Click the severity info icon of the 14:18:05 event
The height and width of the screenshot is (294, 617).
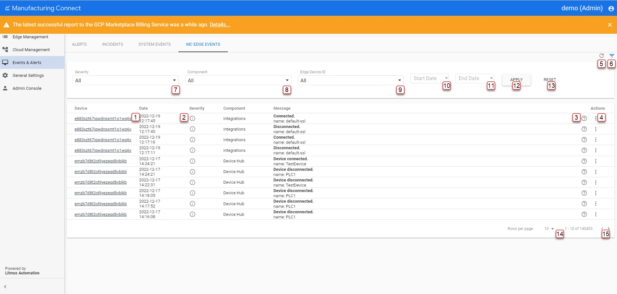(x=192, y=193)
